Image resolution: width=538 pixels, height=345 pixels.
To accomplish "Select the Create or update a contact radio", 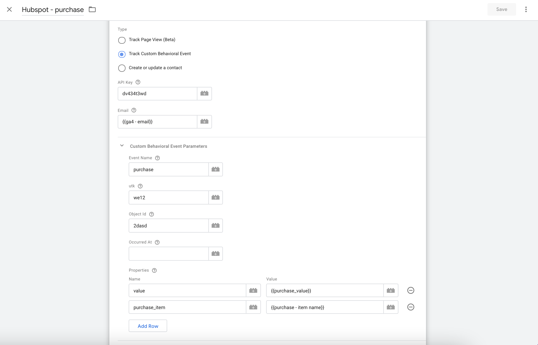I will pos(122,68).
